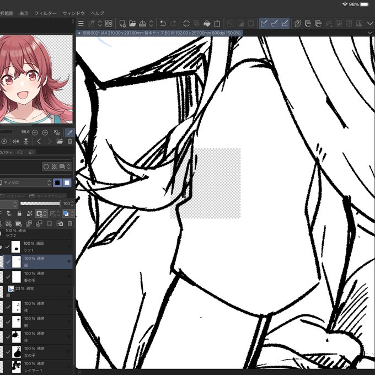
Task: Select the レイヤー1 layer
Action: click(x=36, y=367)
